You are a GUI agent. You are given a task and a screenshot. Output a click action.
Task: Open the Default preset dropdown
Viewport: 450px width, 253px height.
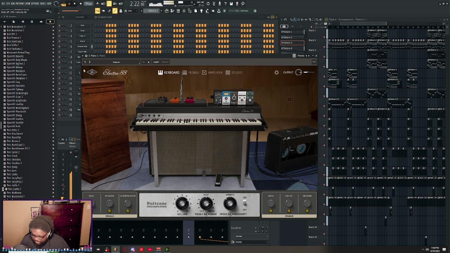tap(116, 62)
